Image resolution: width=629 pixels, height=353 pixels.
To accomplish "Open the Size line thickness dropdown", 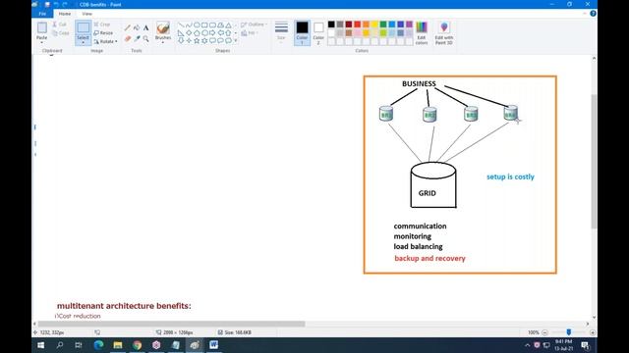I will pos(281,32).
